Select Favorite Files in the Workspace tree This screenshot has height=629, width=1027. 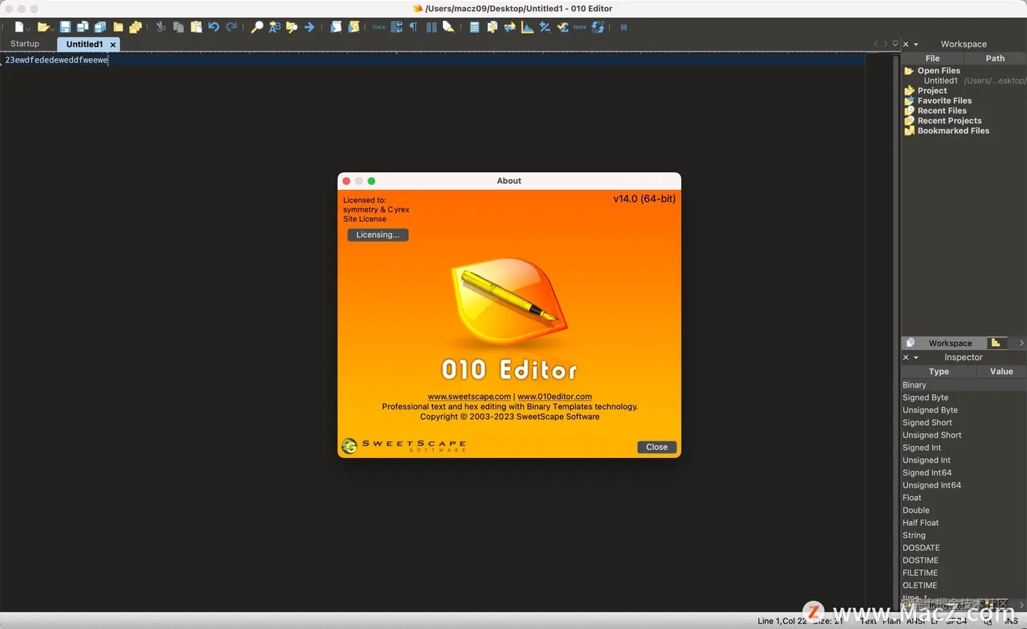[x=944, y=100]
